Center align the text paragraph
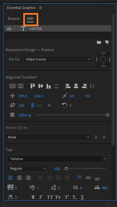117x207 pixels. [x=19, y=178]
